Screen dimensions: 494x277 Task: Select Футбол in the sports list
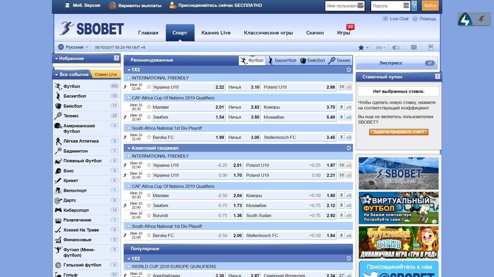pyautogui.click(x=86, y=86)
